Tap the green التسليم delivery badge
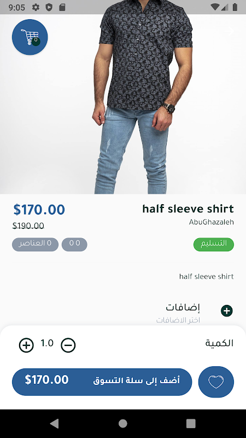246x438 pixels. tap(214, 244)
